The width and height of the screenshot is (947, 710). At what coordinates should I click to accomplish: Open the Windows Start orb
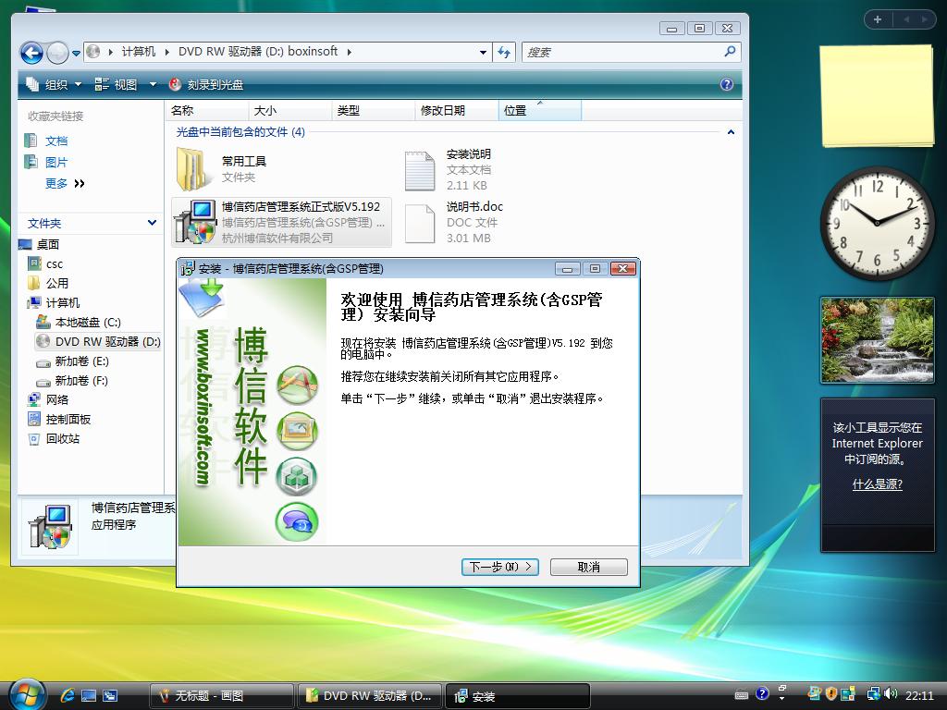tap(25, 693)
